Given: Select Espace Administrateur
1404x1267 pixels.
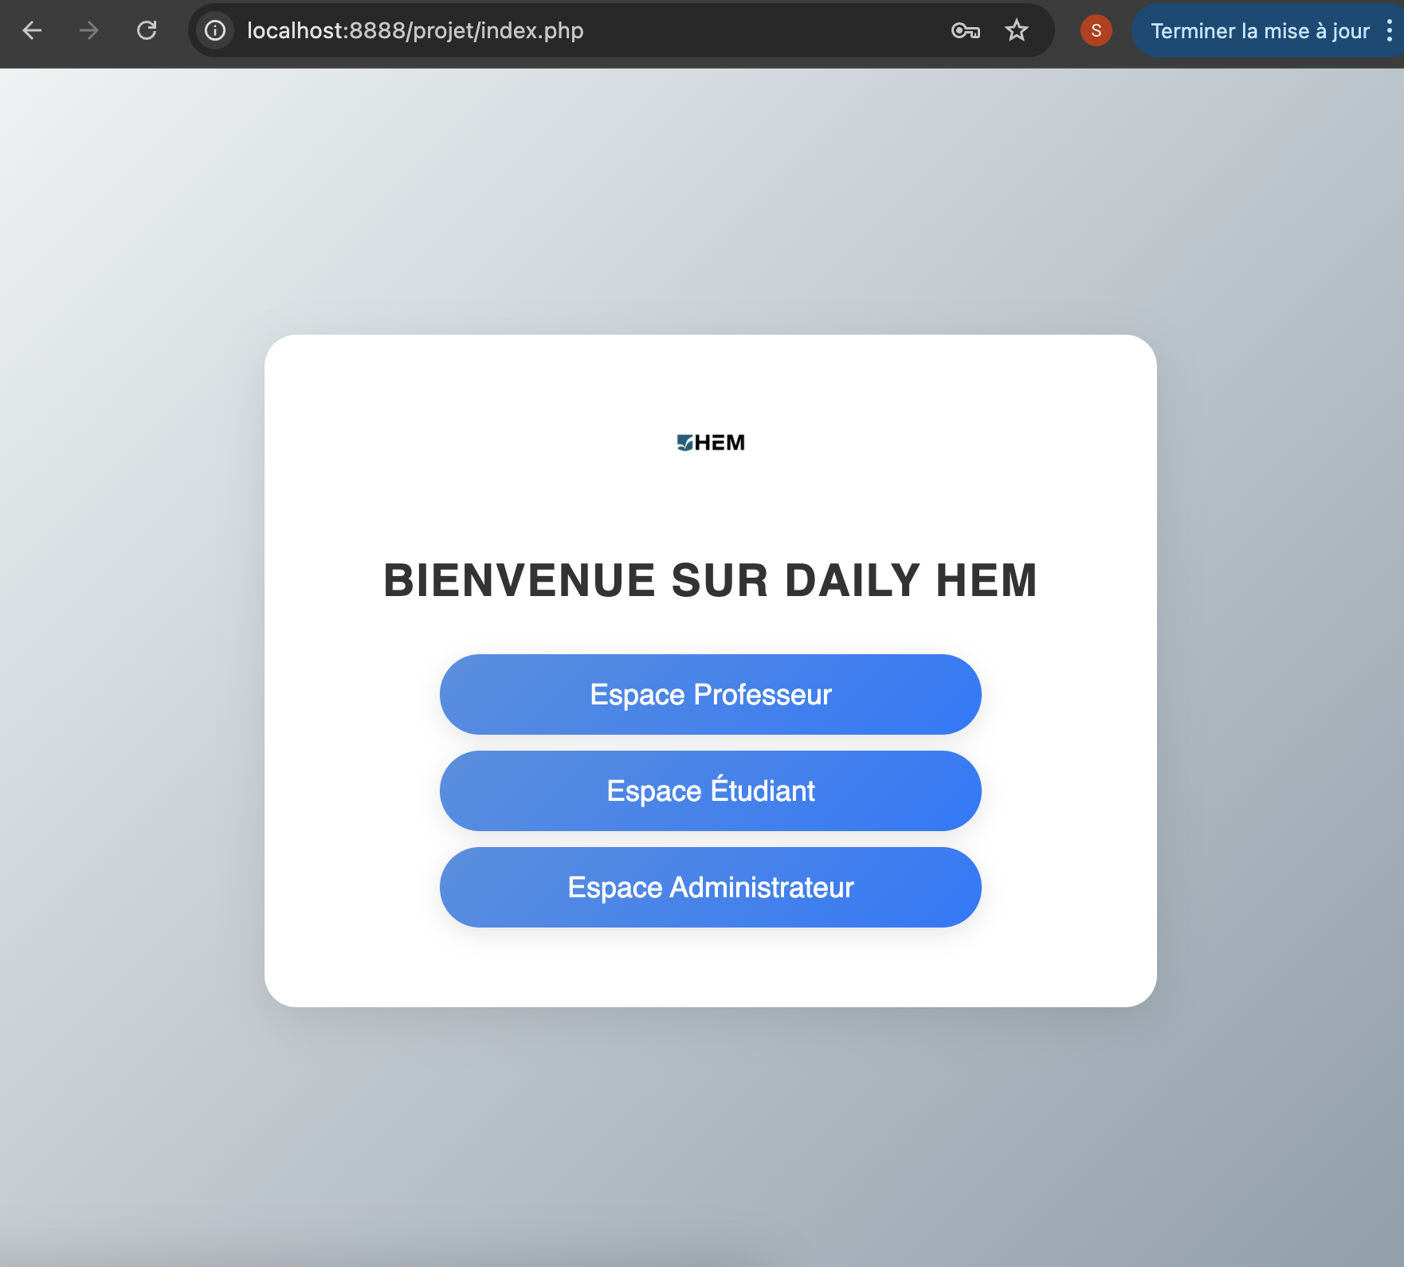Looking at the screenshot, I should tap(709, 887).
